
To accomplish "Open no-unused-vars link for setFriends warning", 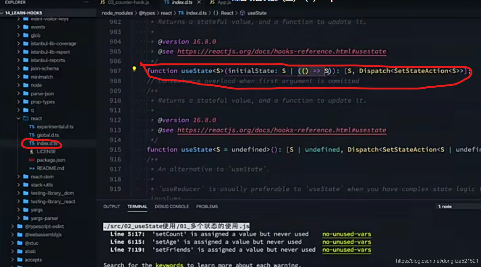I will [347, 250].
